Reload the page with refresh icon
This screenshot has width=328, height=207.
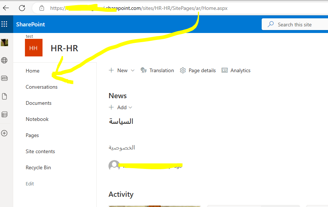(x=22, y=8)
